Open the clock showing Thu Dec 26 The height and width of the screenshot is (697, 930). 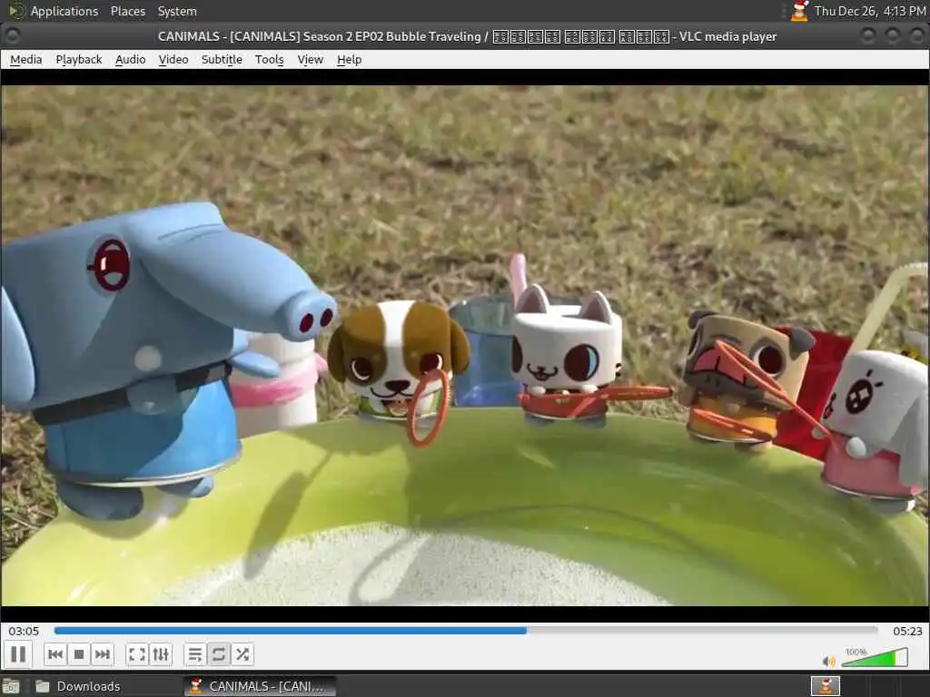[870, 11]
